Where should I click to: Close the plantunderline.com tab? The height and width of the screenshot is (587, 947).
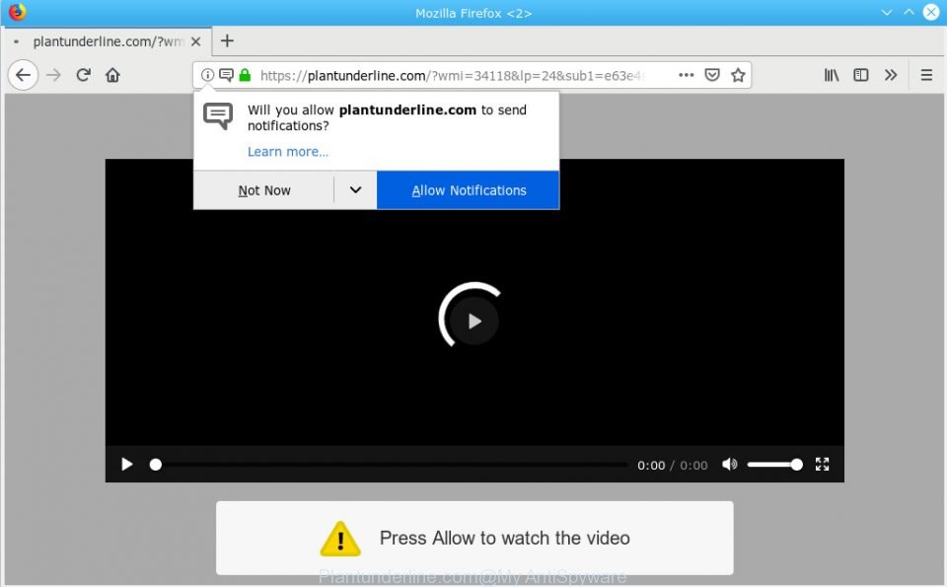click(x=195, y=41)
